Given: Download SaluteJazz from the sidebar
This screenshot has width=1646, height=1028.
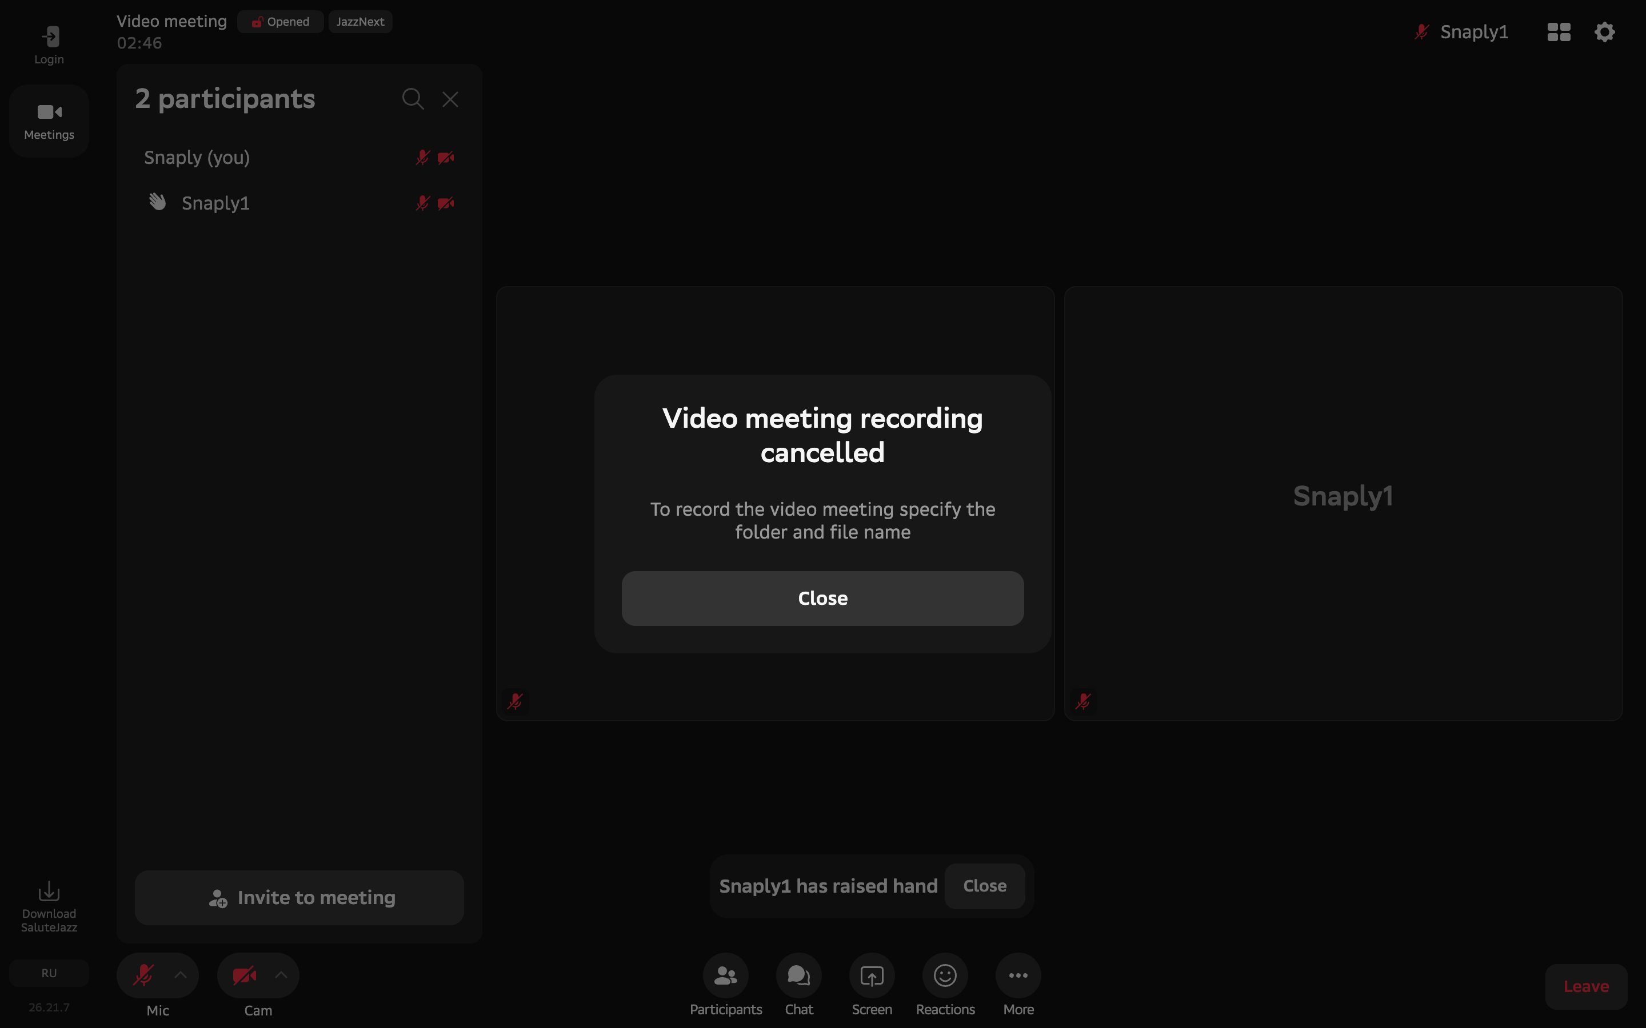Looking at the screenshot, I should pos(49,907).
